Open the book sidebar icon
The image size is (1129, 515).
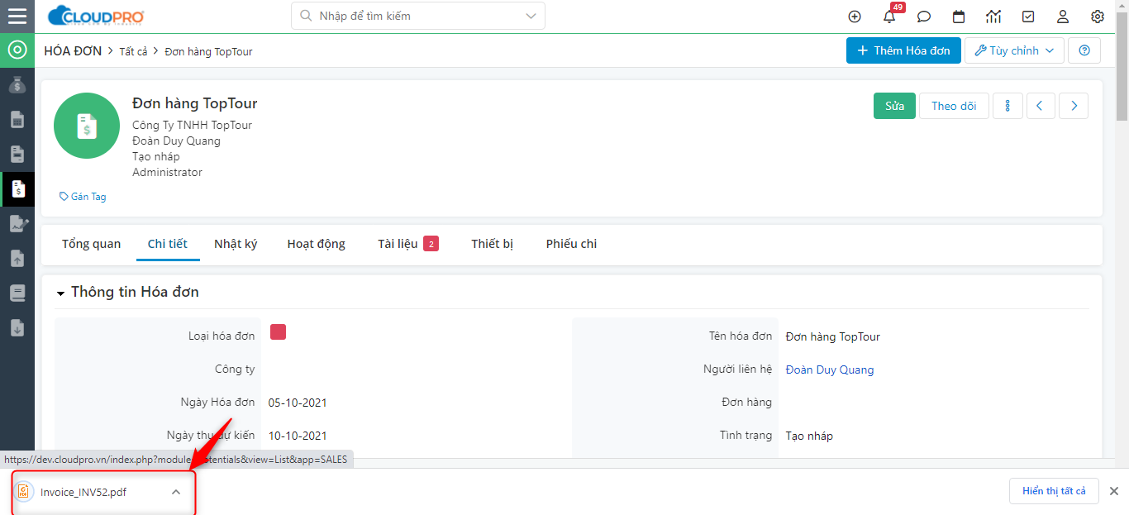pyautogui.click(x=17, y=293)
